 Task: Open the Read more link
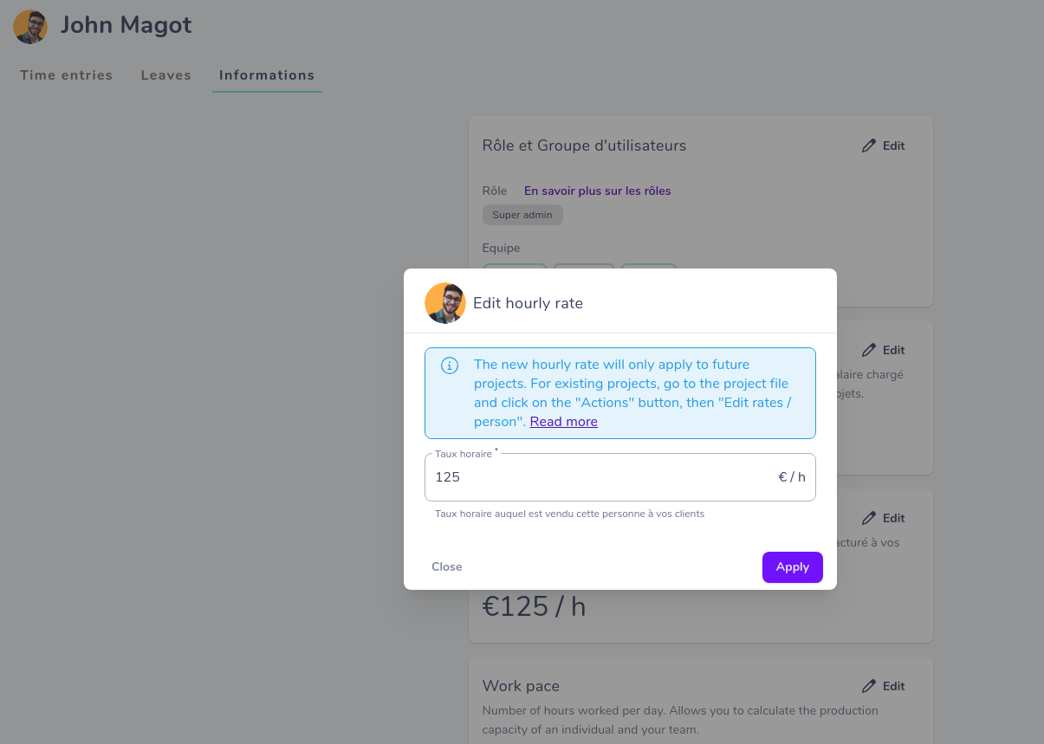pos(564,422)
